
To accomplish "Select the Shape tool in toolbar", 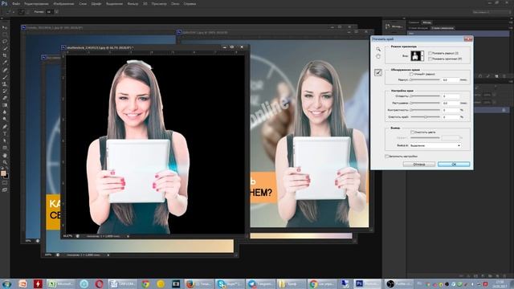I will (5, 148).
